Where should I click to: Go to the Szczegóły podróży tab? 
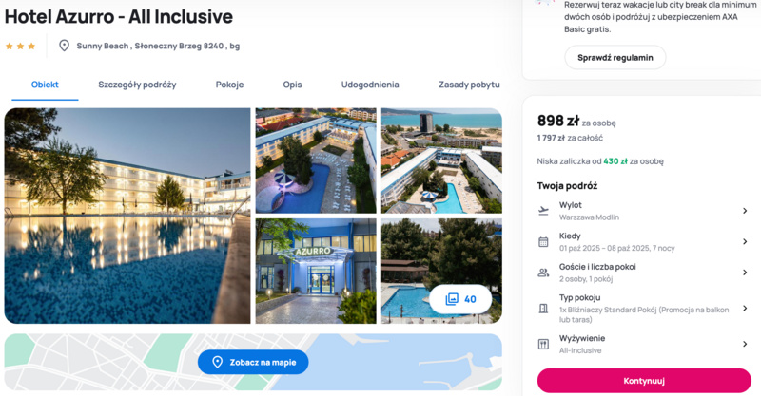point(137,85)
